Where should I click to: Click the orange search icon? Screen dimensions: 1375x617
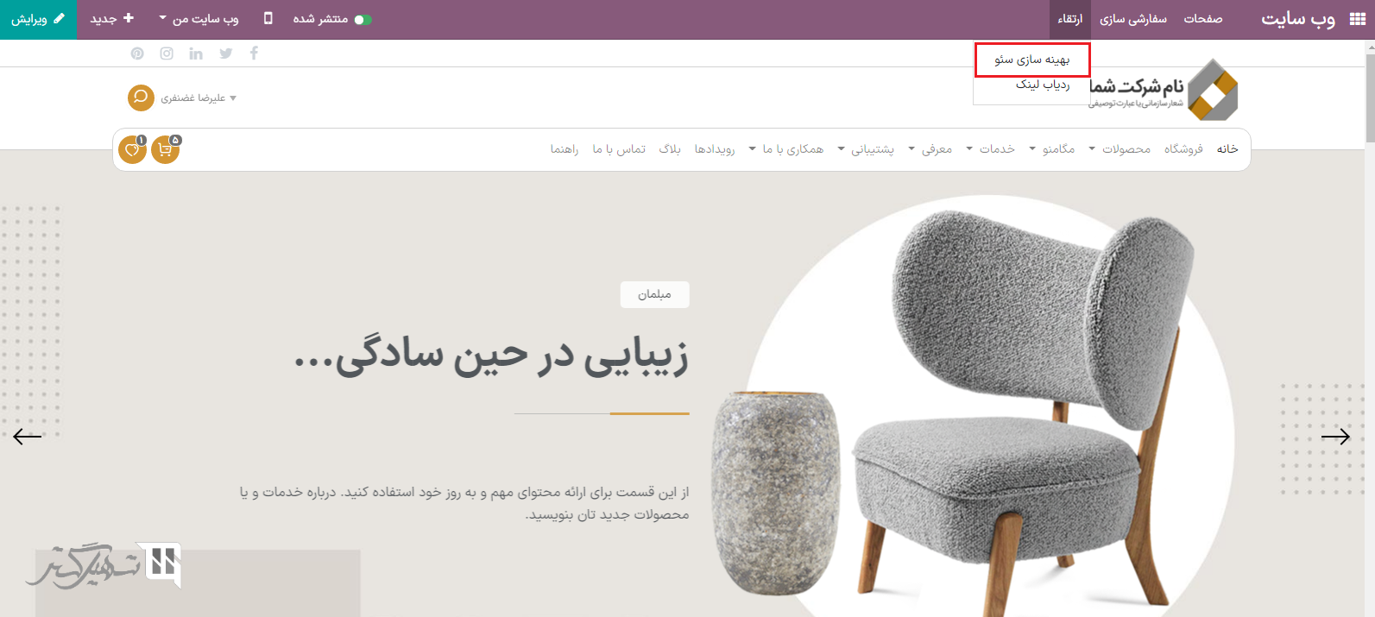(141, 98)
